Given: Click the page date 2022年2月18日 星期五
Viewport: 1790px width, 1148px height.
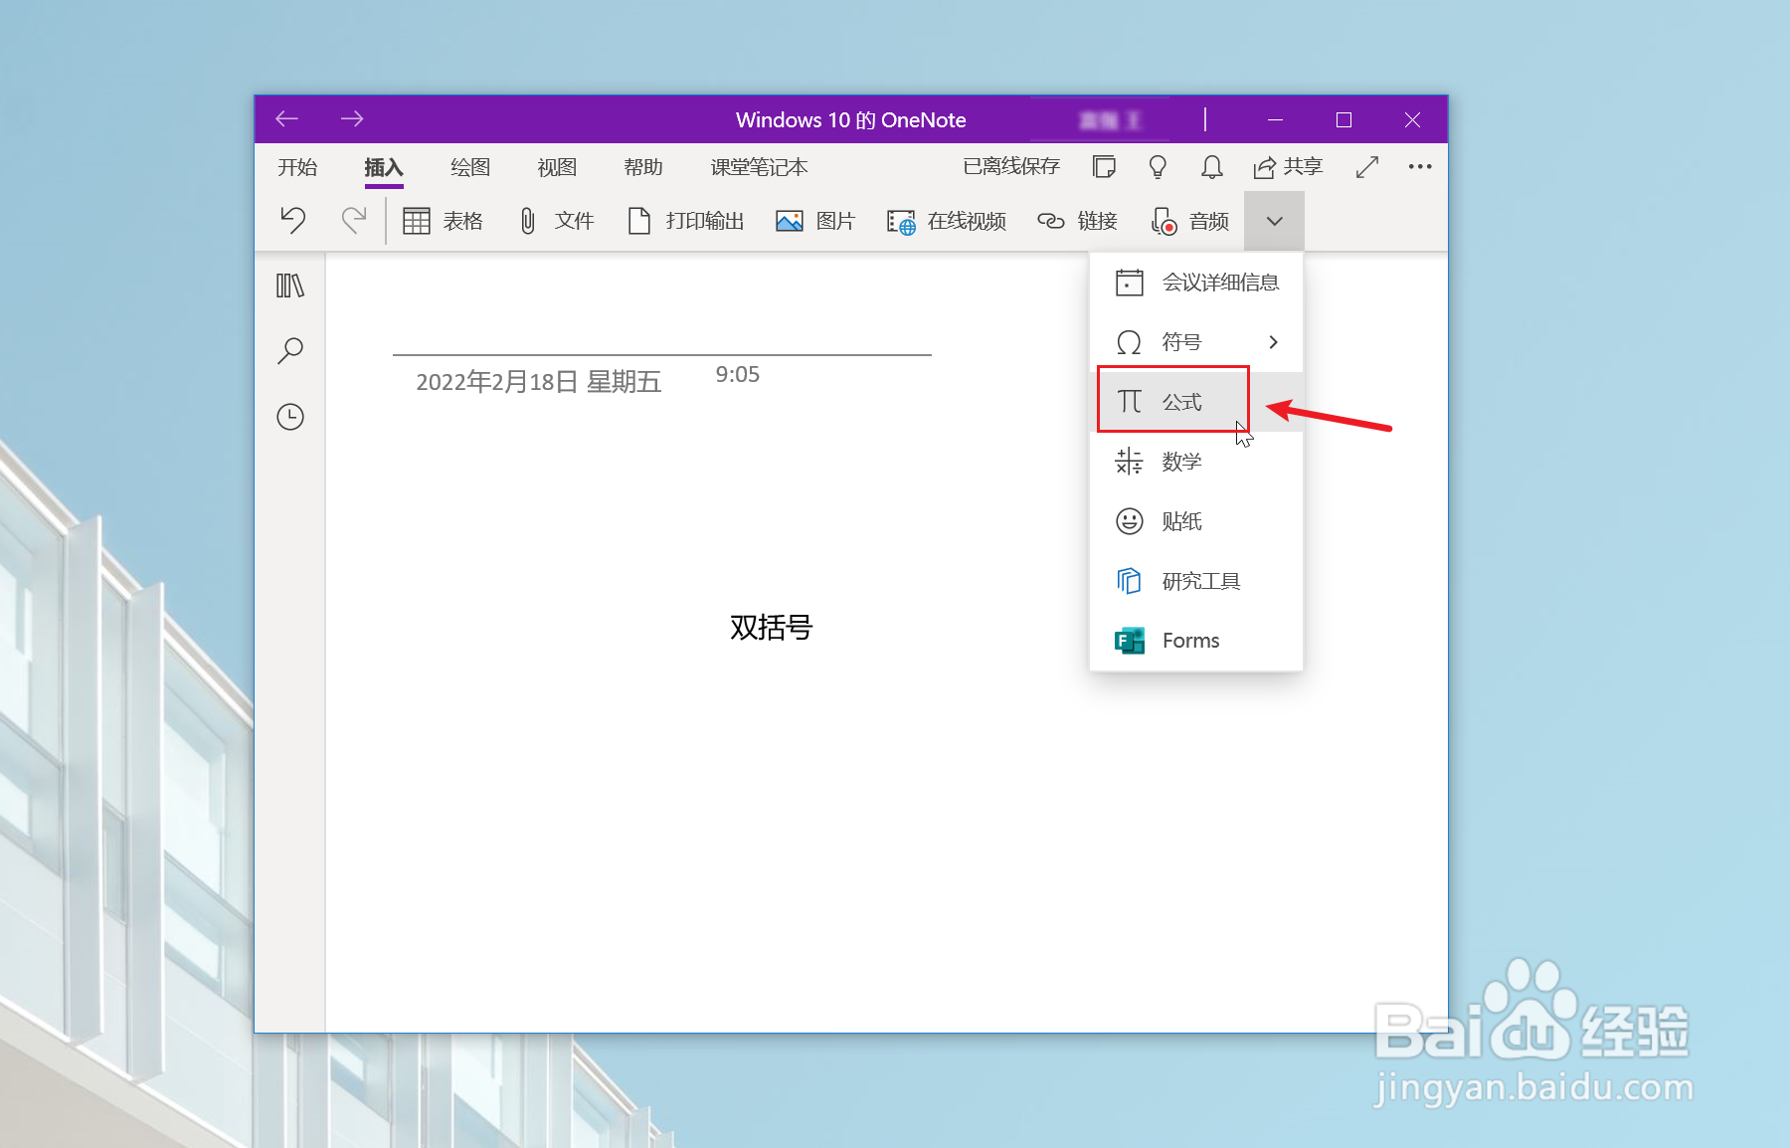Looking at the screenshot, I should (x=538, y=382).
